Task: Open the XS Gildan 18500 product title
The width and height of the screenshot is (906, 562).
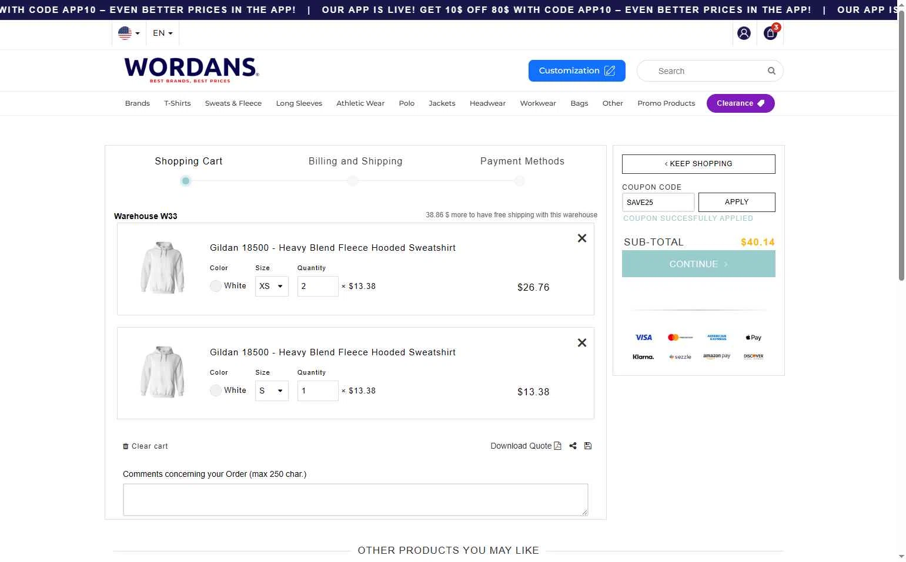Action: pos(333,248)
